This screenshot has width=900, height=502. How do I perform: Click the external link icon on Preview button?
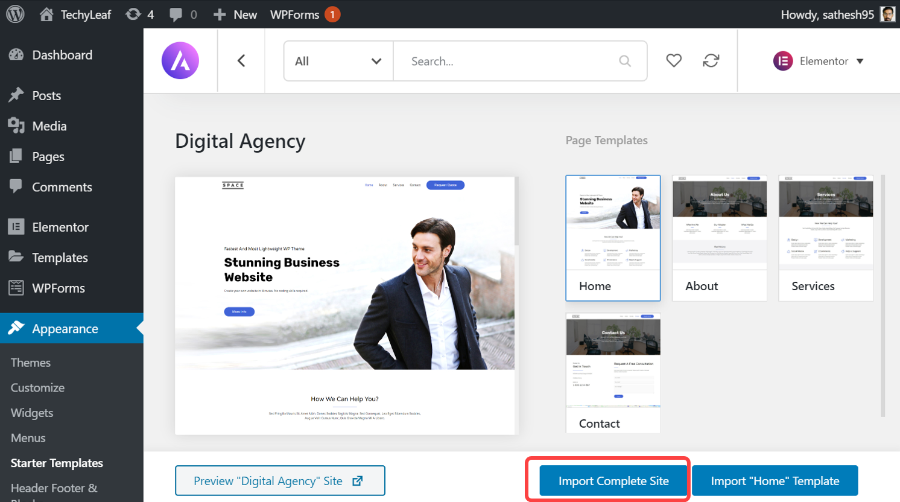click(x=358, y=481)
